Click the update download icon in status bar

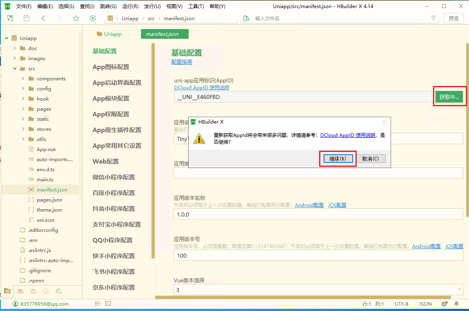point(444,304)
